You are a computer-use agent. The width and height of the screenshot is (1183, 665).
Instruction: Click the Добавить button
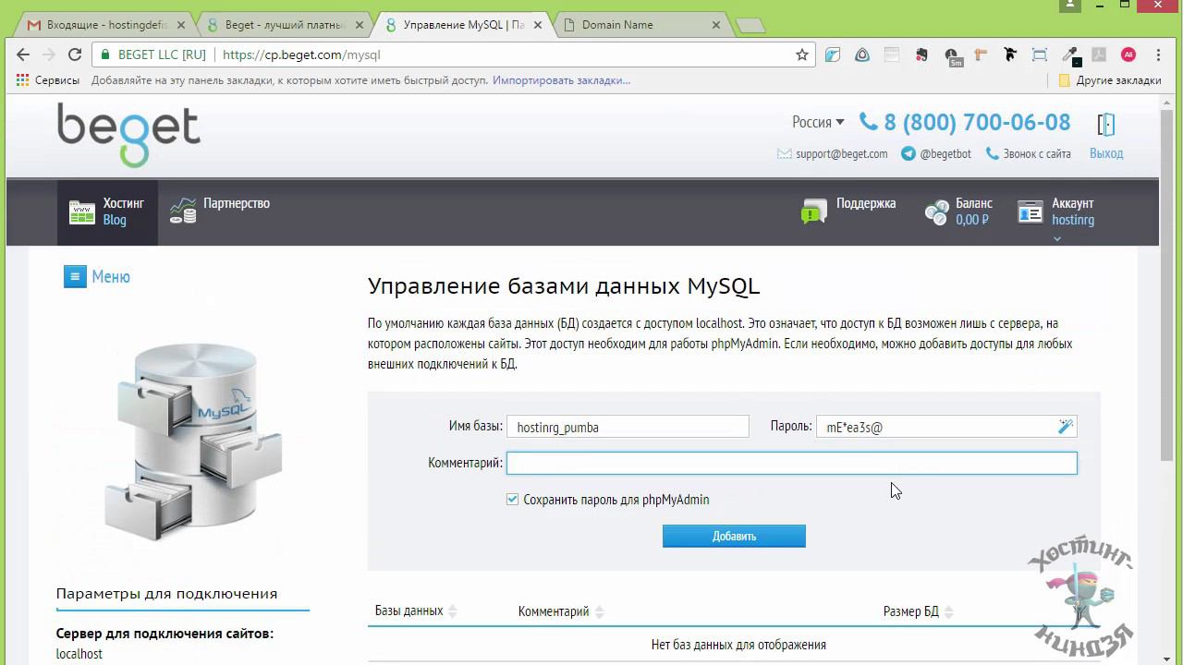point(734,536)
